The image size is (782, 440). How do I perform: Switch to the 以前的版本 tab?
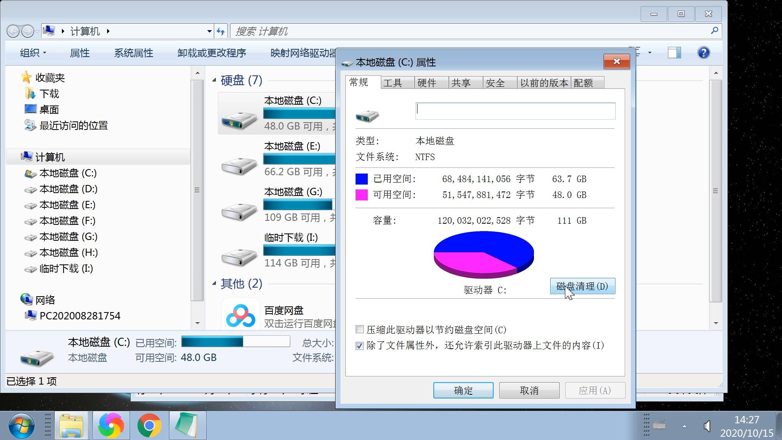click(544, 82)
